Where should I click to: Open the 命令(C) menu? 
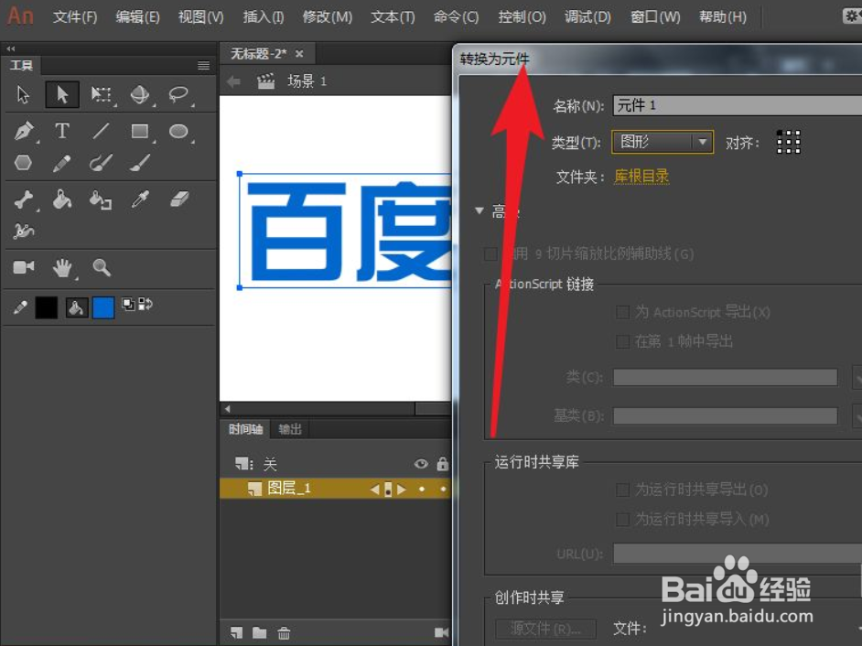[456, 17]
